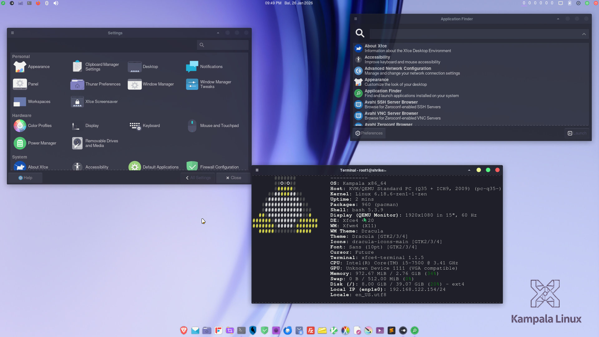Open Firefox from the top panel
The height and width of the screenshot is (337, 599).
(x=38, y=3)
